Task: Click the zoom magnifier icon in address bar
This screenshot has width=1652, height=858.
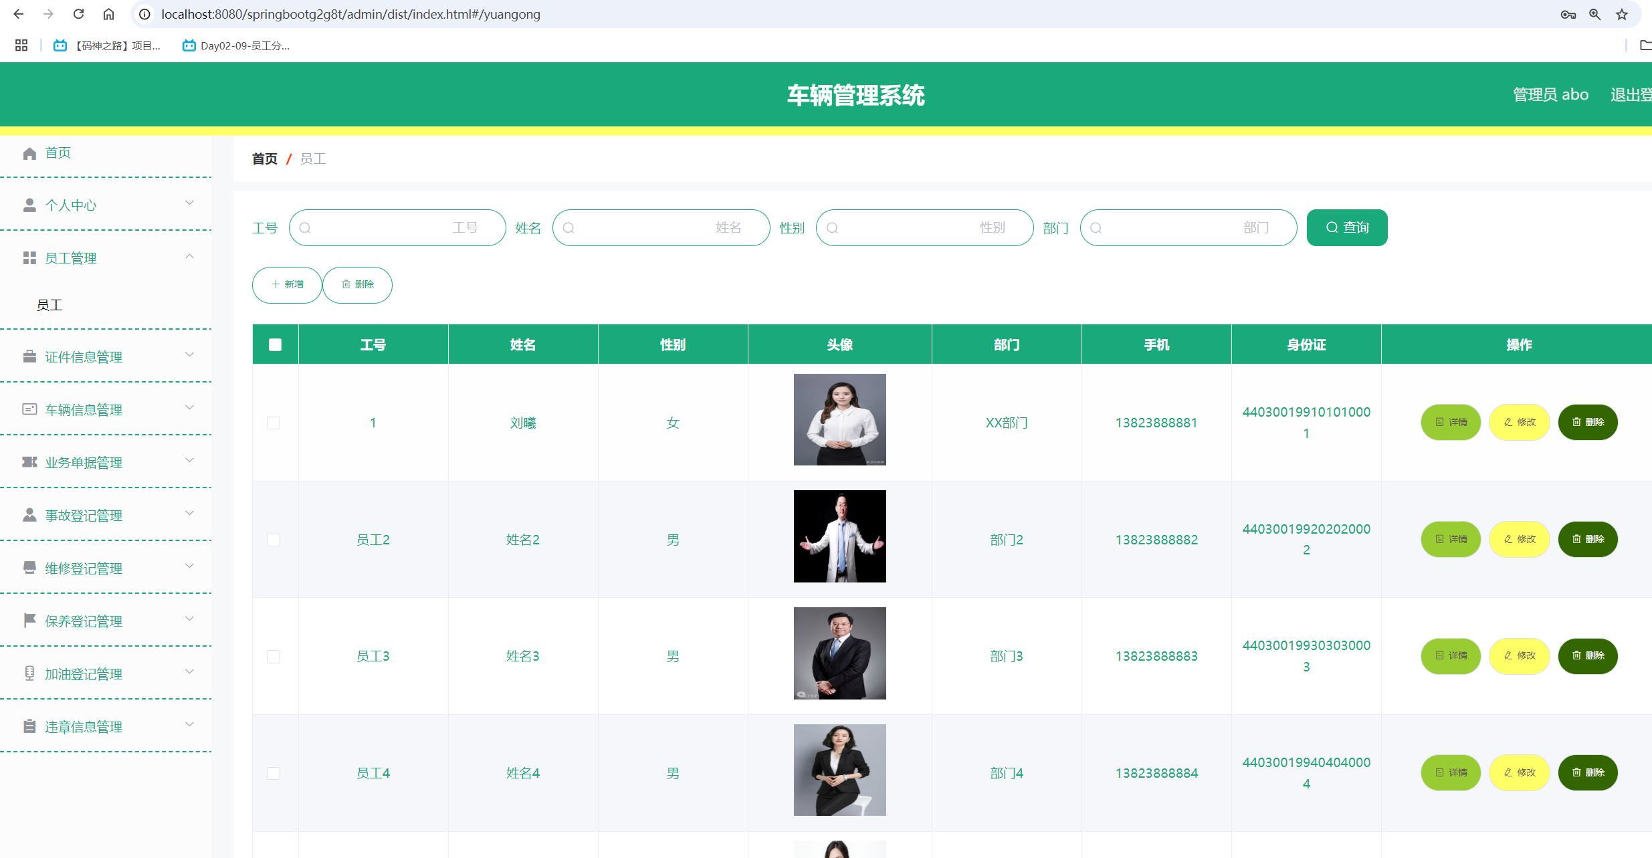Action: [1595, 14]
